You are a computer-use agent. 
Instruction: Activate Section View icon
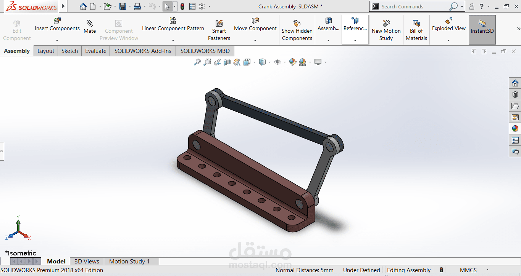click(x=227, y=62)
